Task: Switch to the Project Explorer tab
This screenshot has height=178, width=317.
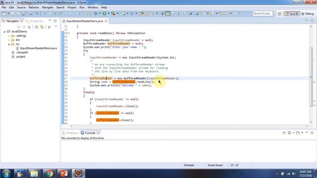Action: (x=35, y=21)
